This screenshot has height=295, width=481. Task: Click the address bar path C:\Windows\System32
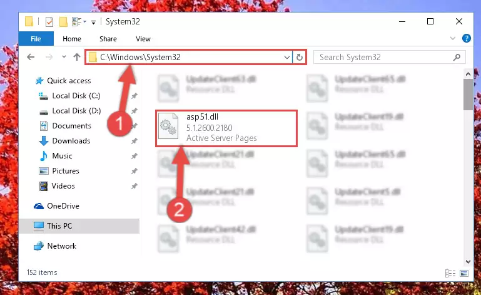coord(140,57)
